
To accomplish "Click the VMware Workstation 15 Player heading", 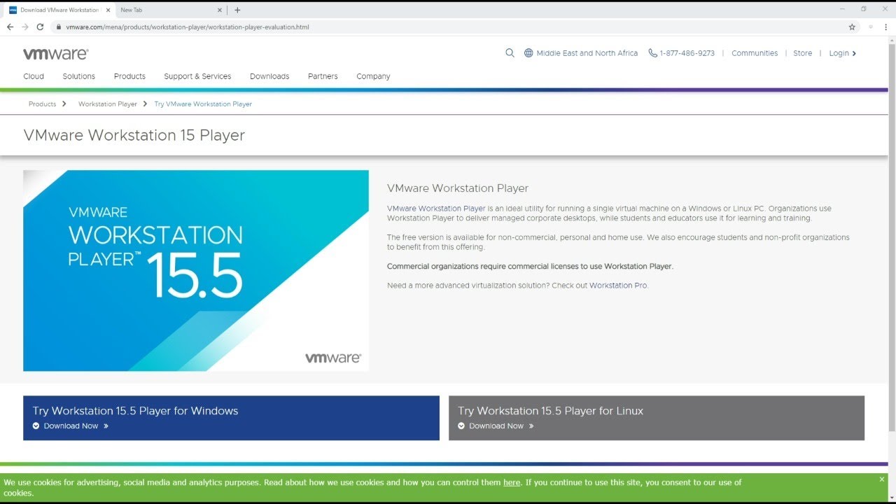I will pos(134,135).
